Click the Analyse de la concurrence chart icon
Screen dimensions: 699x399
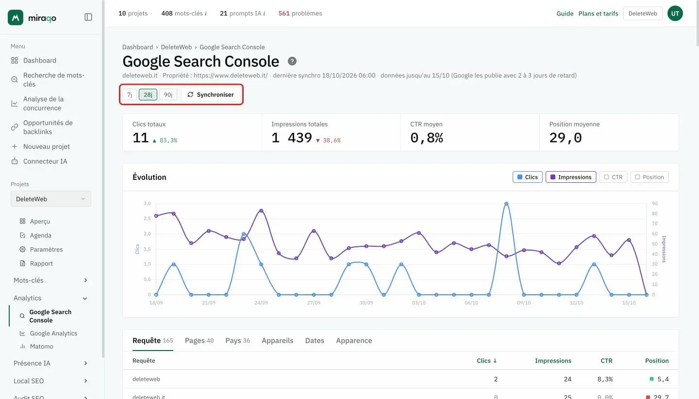[x=15, y=103]
